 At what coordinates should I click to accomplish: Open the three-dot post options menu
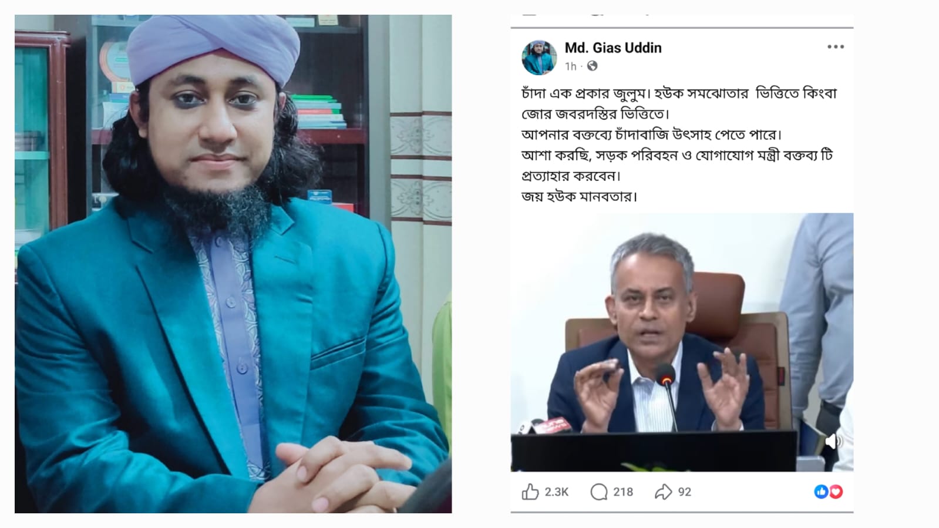835,47
